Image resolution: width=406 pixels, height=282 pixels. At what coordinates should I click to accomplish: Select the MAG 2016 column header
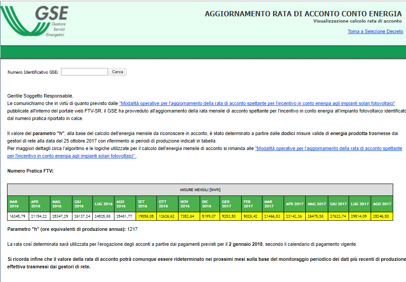click(x=61, y=204)
